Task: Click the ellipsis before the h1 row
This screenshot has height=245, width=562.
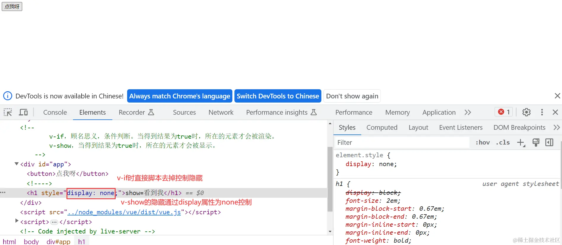Action: (x=3, y=193)
